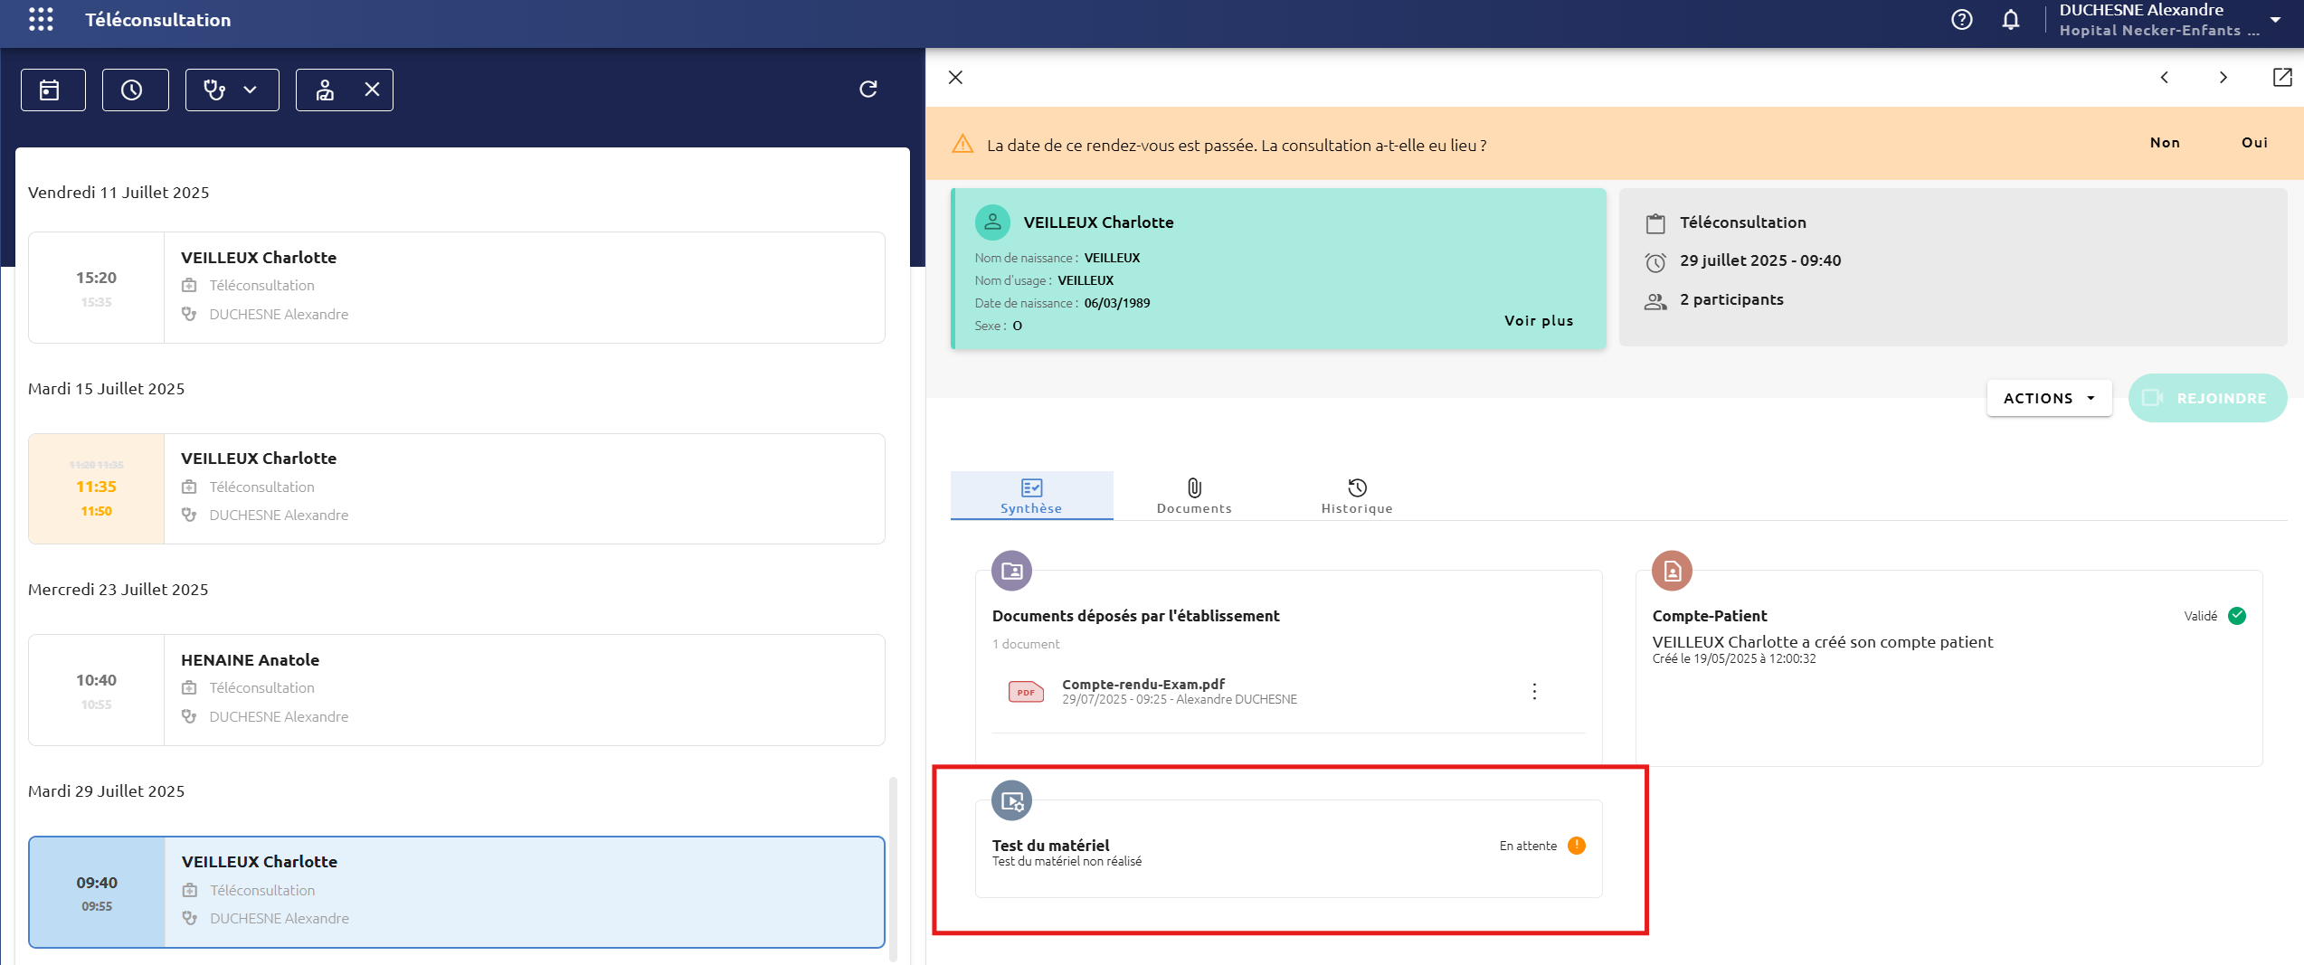Switch to the Historique tab
Screen dimensions: 2304x965
(x=1357, y=496)
